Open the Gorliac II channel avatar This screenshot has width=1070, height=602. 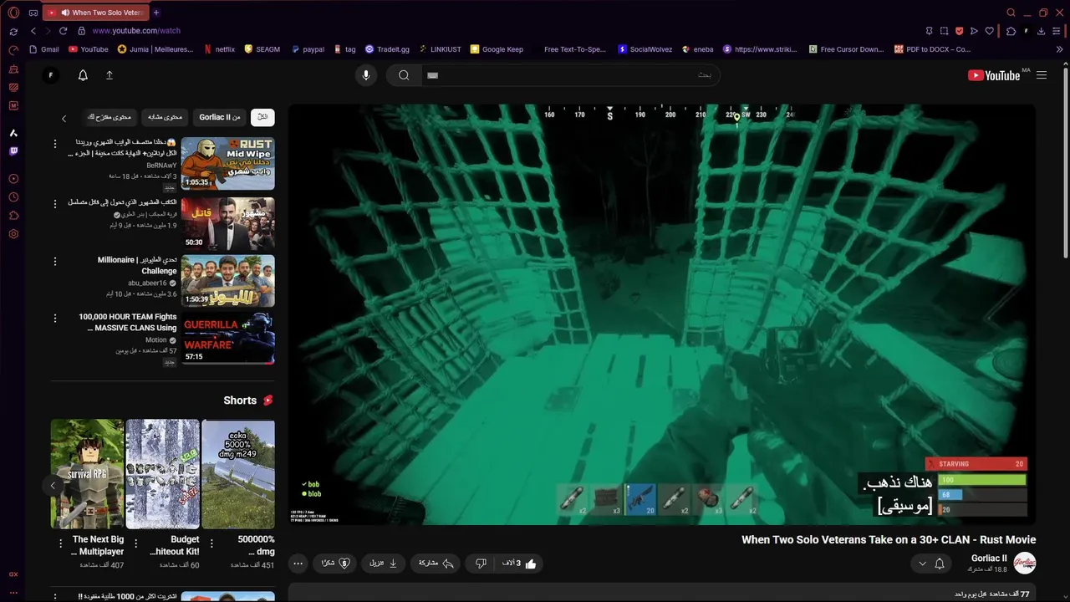[x=1025, y=564]
